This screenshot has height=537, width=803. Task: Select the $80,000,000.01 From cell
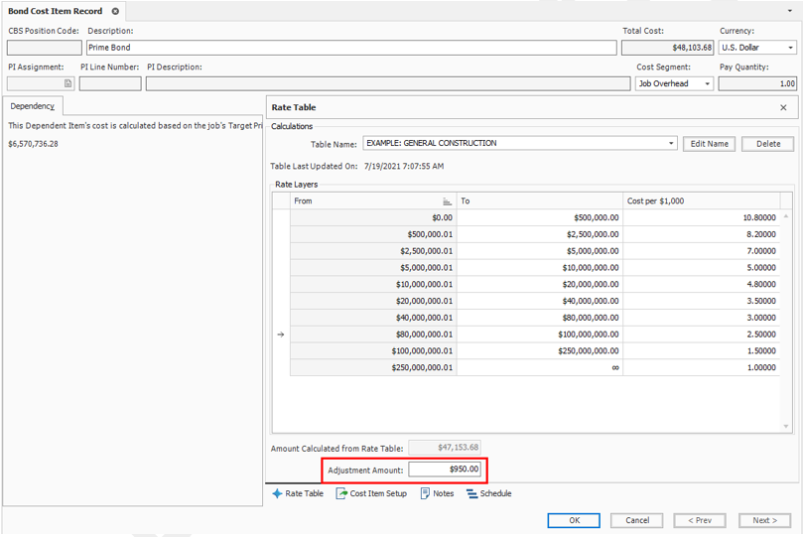(373, 335)
